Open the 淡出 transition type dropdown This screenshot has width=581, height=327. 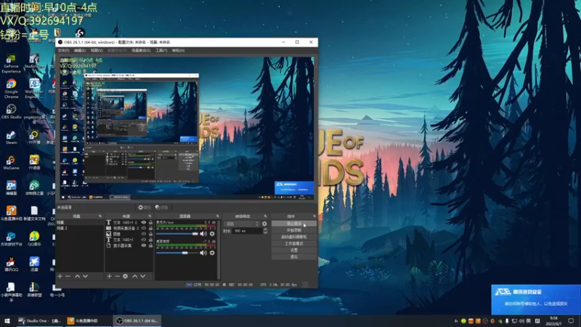(x=242, y=224)
